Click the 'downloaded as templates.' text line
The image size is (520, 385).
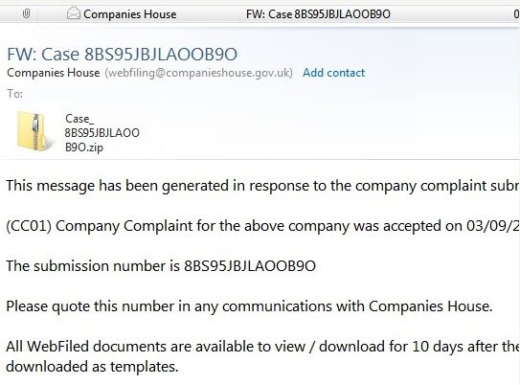[92, 367]
